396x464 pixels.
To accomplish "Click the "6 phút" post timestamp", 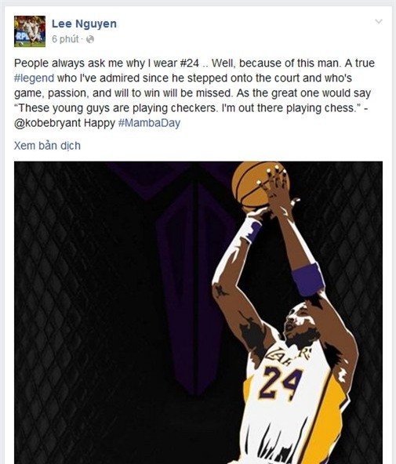I will coord(65,39).
